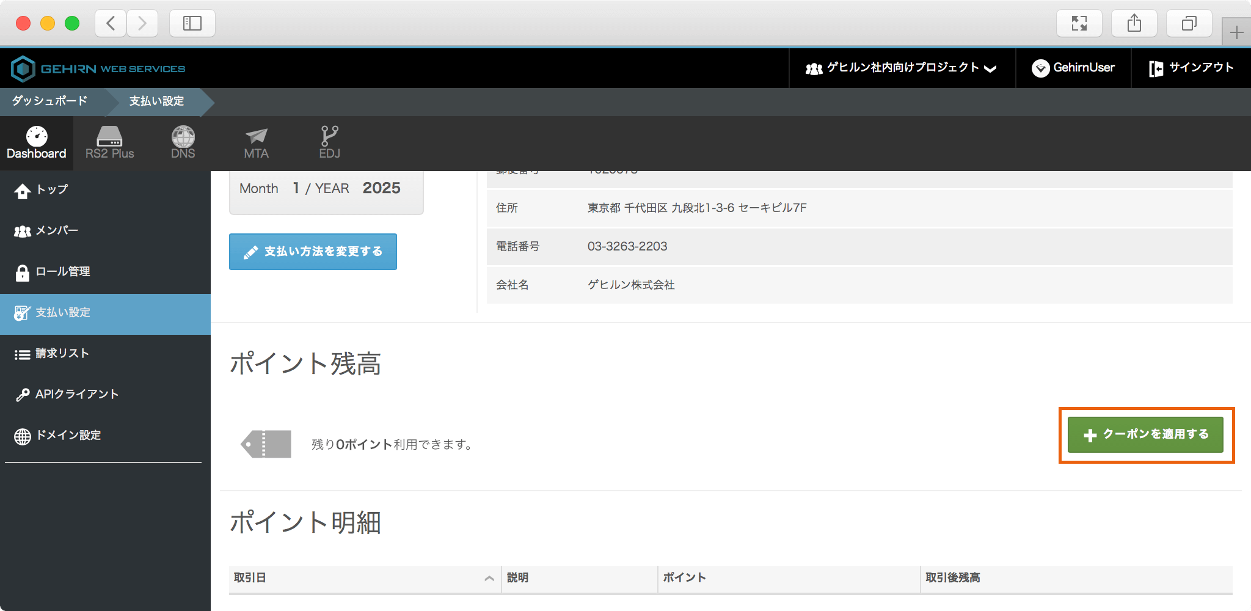
Task: Show all tabs overview in Safari
Action: tap(1189, 24)
